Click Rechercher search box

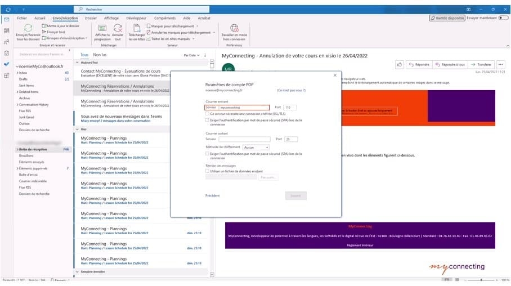pyautogui.click(x=141, y=10)
